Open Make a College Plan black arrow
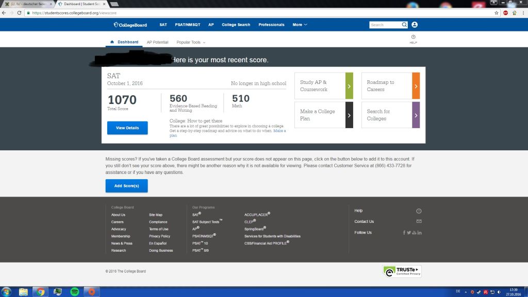Viewport: 528px width, 297px height. [x=349, y=115]
